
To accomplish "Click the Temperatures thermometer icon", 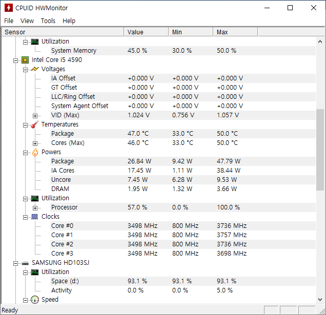I will coord(35,124).
